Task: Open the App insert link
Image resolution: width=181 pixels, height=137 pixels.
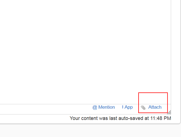Action: [x=127, y=107]
